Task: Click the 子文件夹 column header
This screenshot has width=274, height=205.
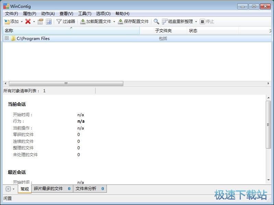Action: pos(163,31)
